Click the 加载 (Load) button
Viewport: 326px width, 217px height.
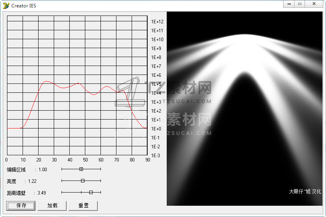coord(52,206)
